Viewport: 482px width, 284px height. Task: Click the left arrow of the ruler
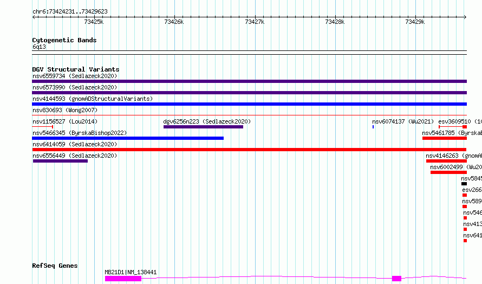click(34, 17)
